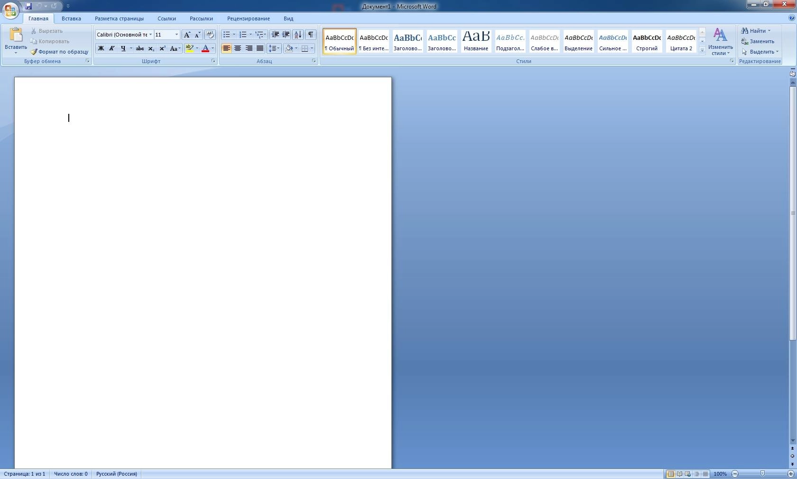The image size is (797, 479).
Task: Align text to the right
Action: (249, 48)
